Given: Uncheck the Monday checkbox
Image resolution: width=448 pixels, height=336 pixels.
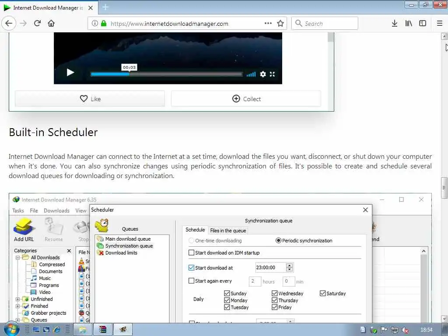Looking at the screenshot, I should point(227,300).
